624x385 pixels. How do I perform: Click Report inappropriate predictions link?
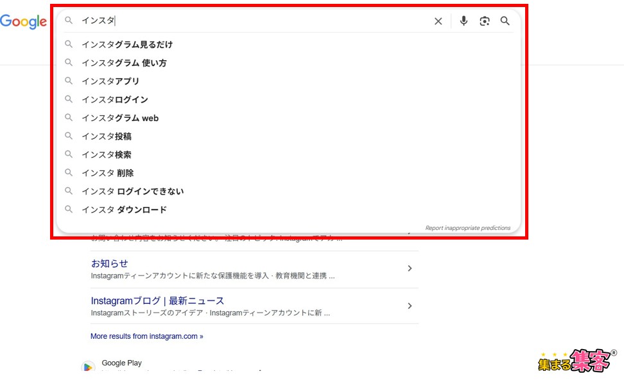[x=467, y=228]
